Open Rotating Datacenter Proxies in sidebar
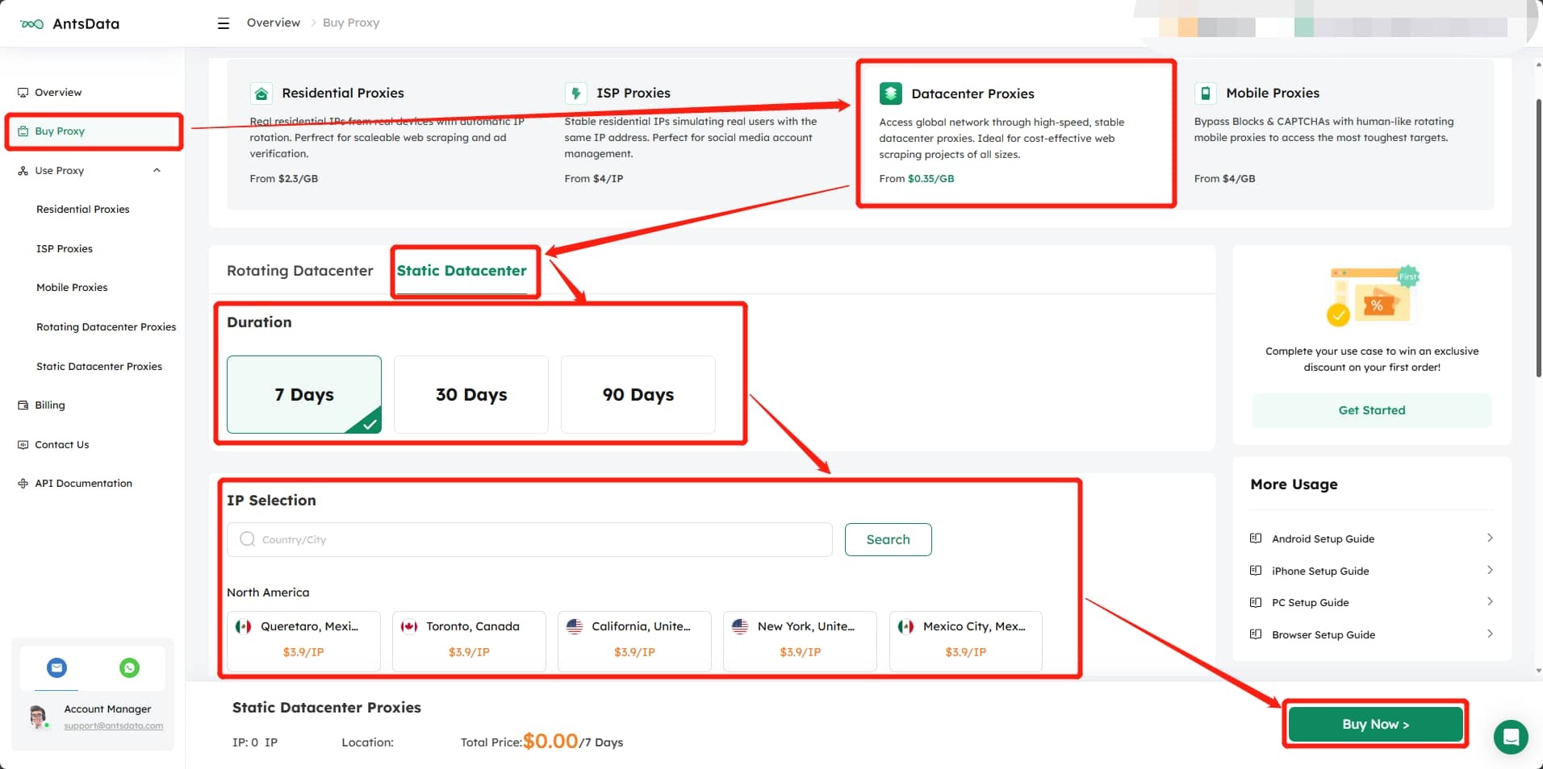 [106, 327]
